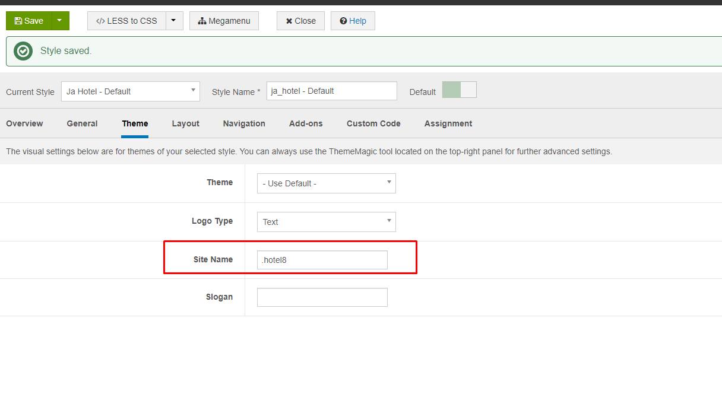Open the Megamenu editor
722x397 pixels.
point(224,21)
